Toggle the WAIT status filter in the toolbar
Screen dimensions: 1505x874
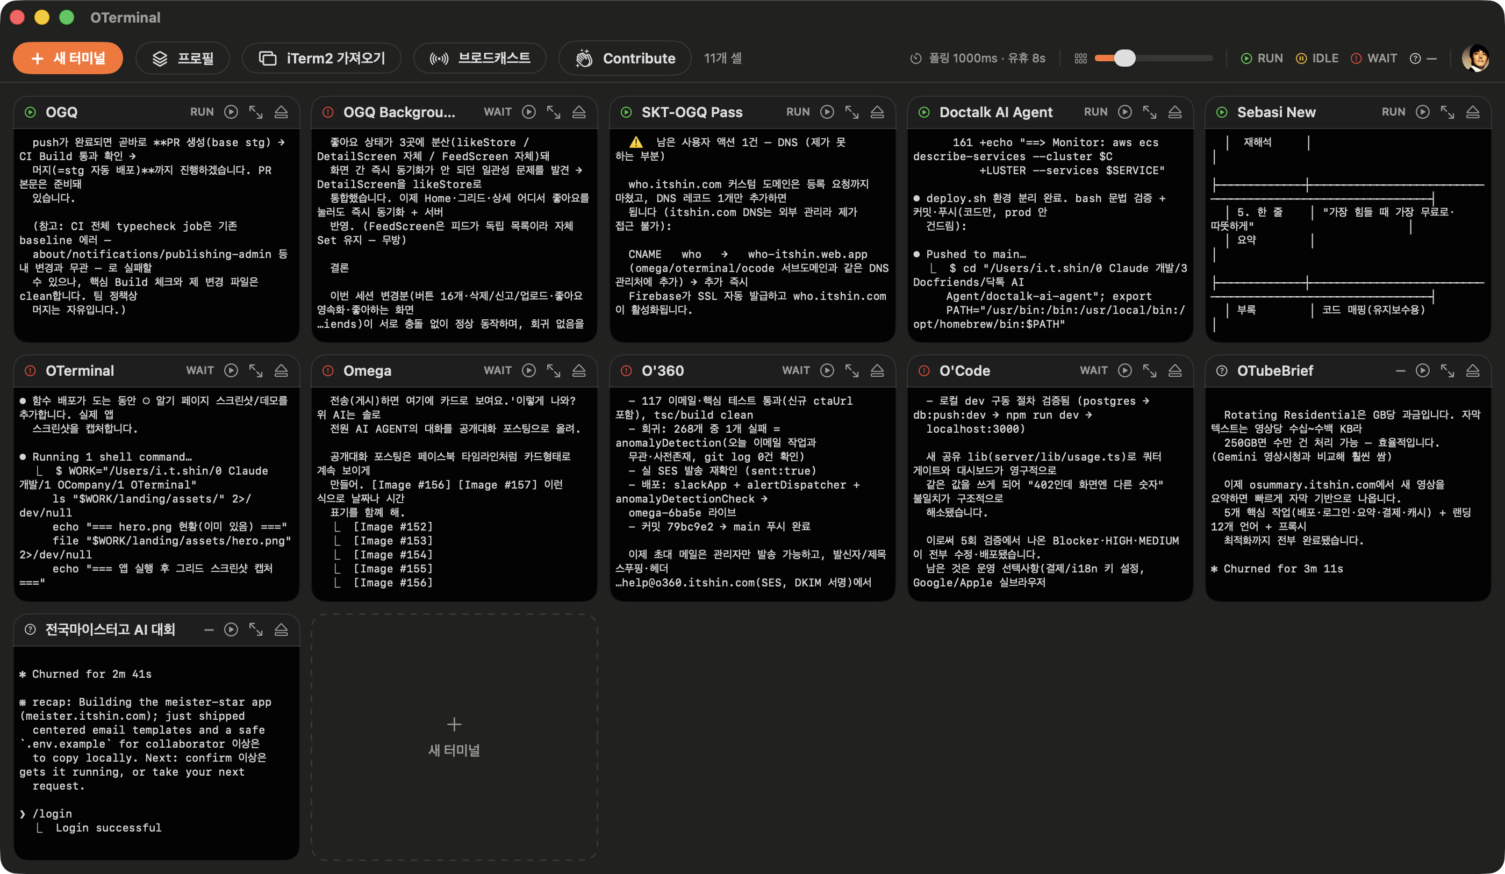point(1374,58)
